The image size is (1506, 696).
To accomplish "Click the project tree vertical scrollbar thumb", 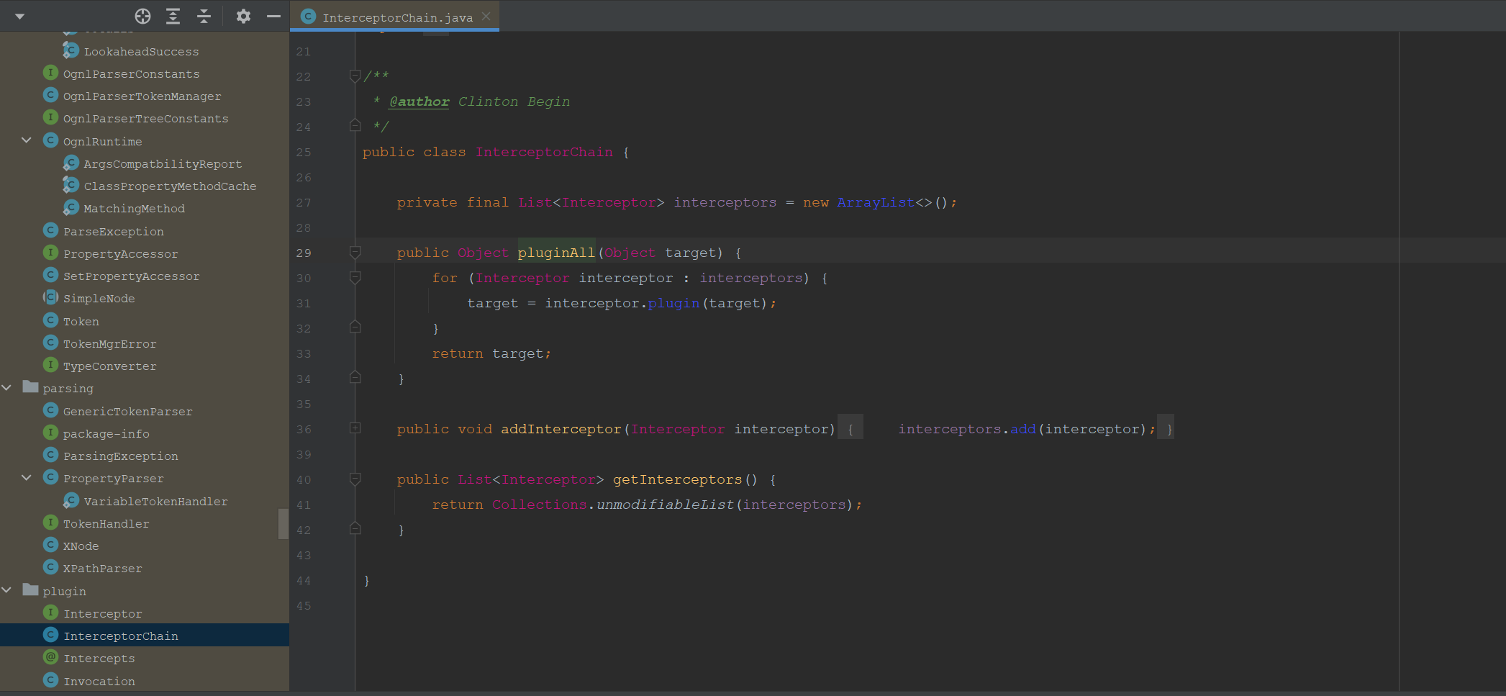I will [x=283, y=523].
